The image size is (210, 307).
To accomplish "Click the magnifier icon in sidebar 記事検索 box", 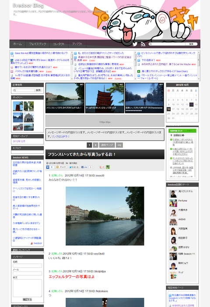I will coord(15,90).
